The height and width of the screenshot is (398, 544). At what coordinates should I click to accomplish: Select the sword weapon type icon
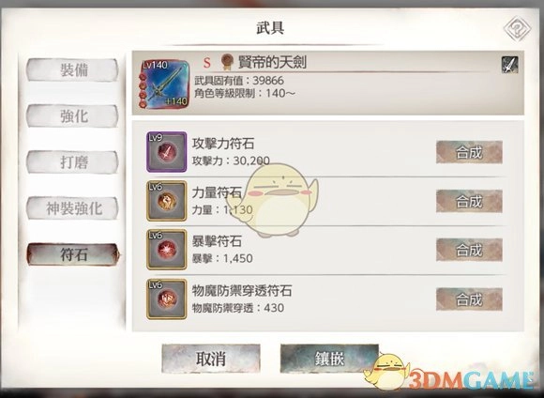(509, 65)
